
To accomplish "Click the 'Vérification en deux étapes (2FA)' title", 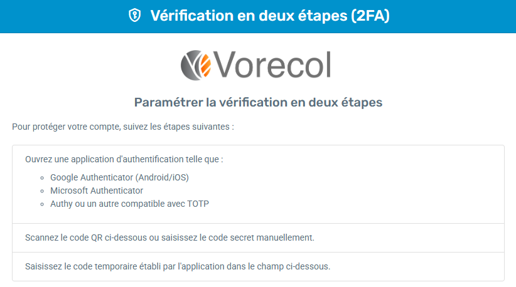I will pyautogui.click(x=270, y=16).
